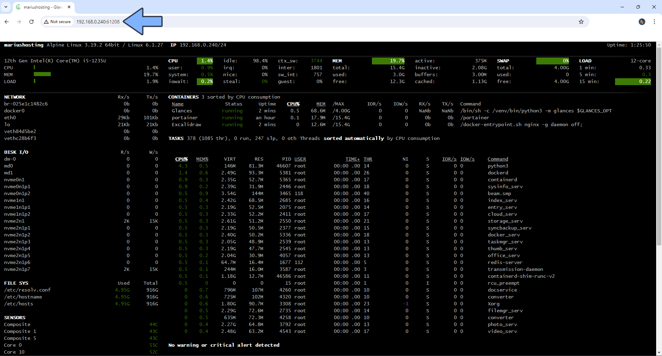
Task: Go back with the browser back arrow
Action: [x=7, y=22]
